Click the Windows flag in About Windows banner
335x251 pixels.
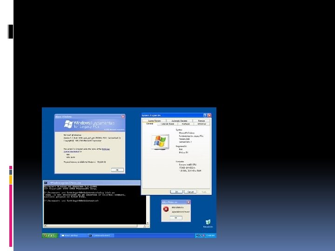click(68, 124)
